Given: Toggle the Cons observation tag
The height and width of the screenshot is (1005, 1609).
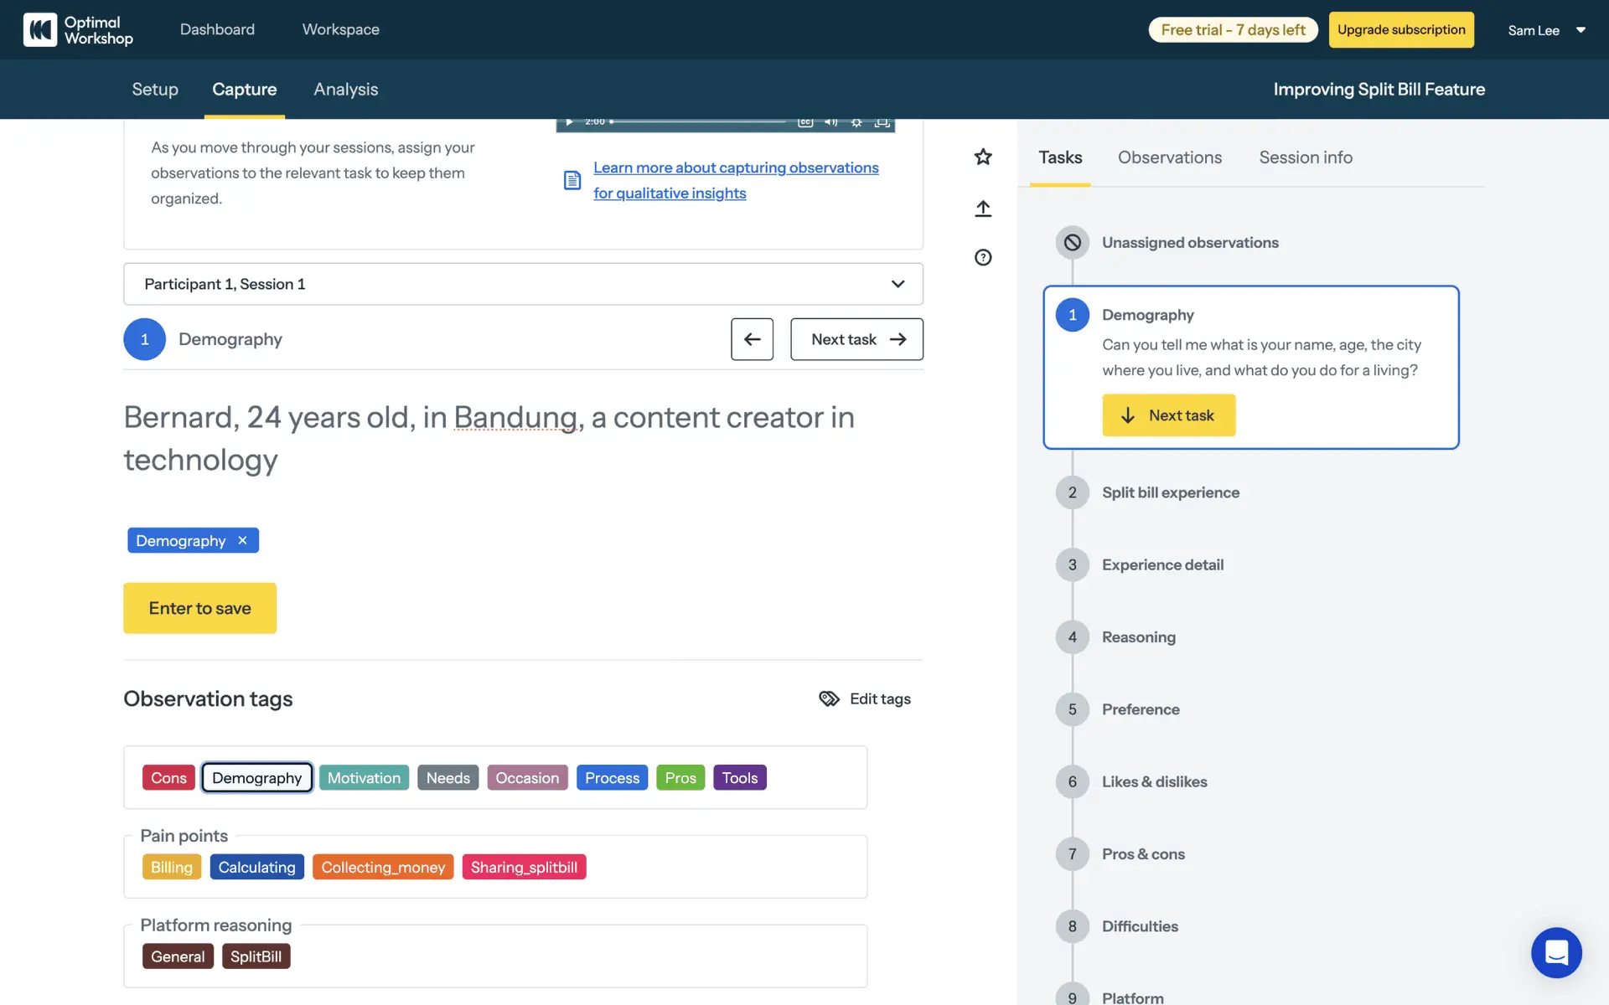Looking at the screenshot, I should (168, 778).
